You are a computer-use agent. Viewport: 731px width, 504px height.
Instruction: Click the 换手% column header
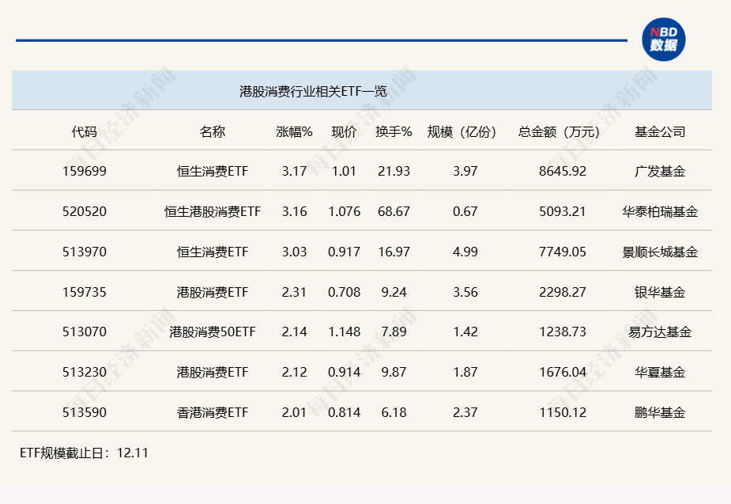tap(394, 132)
